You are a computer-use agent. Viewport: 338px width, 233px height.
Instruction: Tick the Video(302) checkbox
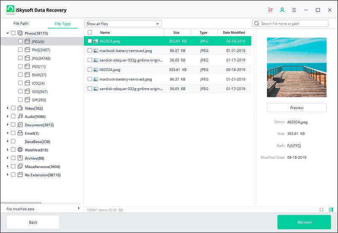13,108
